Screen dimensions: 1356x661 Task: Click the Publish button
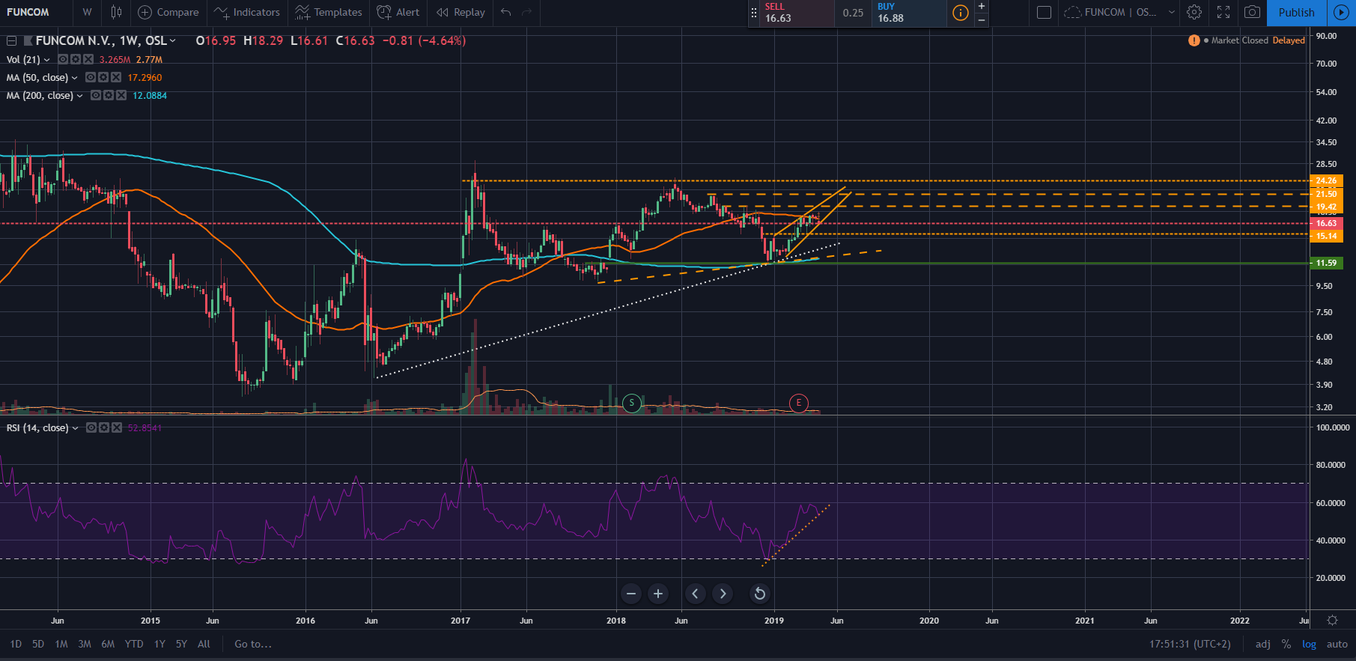click(1296, 13)
